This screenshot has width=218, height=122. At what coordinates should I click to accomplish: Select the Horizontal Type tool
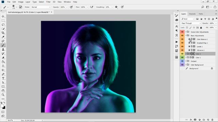tap(3, 78)
